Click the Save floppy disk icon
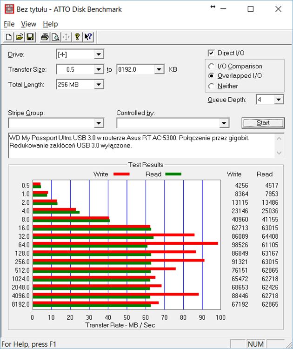Viewport: 293px width, 349px height. 30,37
